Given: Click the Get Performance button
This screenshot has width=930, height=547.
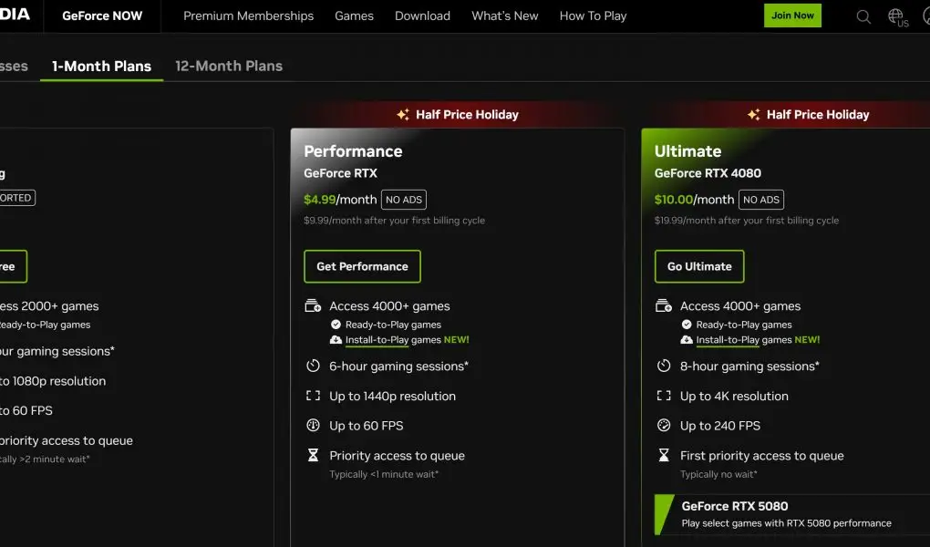Looking at the screenshot, I should pos(362,266).
